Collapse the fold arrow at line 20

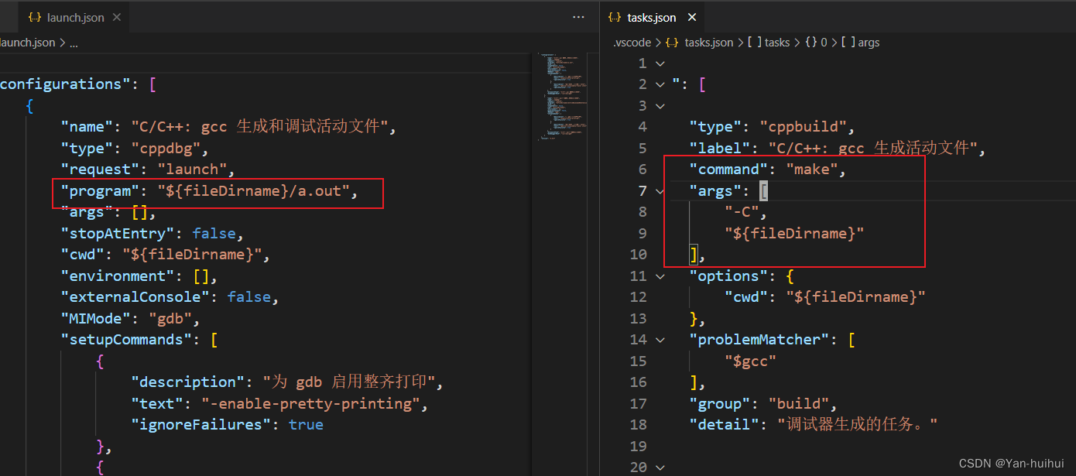[659, 466]
